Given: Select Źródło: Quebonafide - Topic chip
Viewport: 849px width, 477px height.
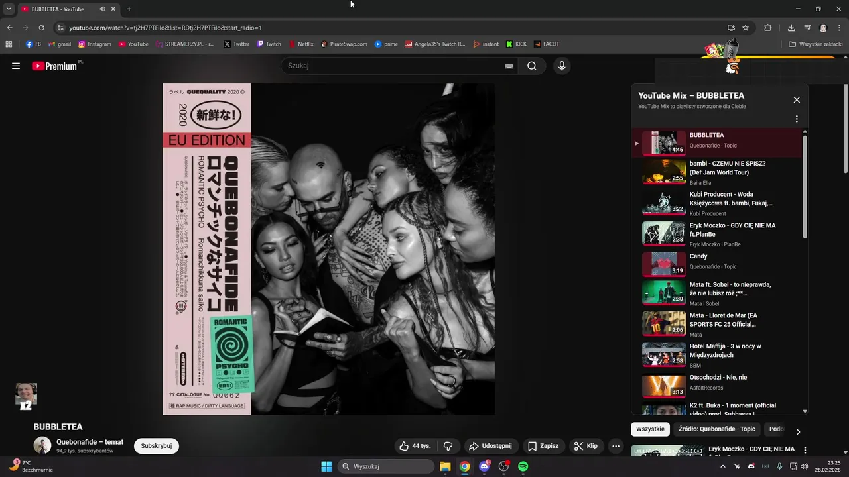Looking at the screenshot, I should (716, 429).
